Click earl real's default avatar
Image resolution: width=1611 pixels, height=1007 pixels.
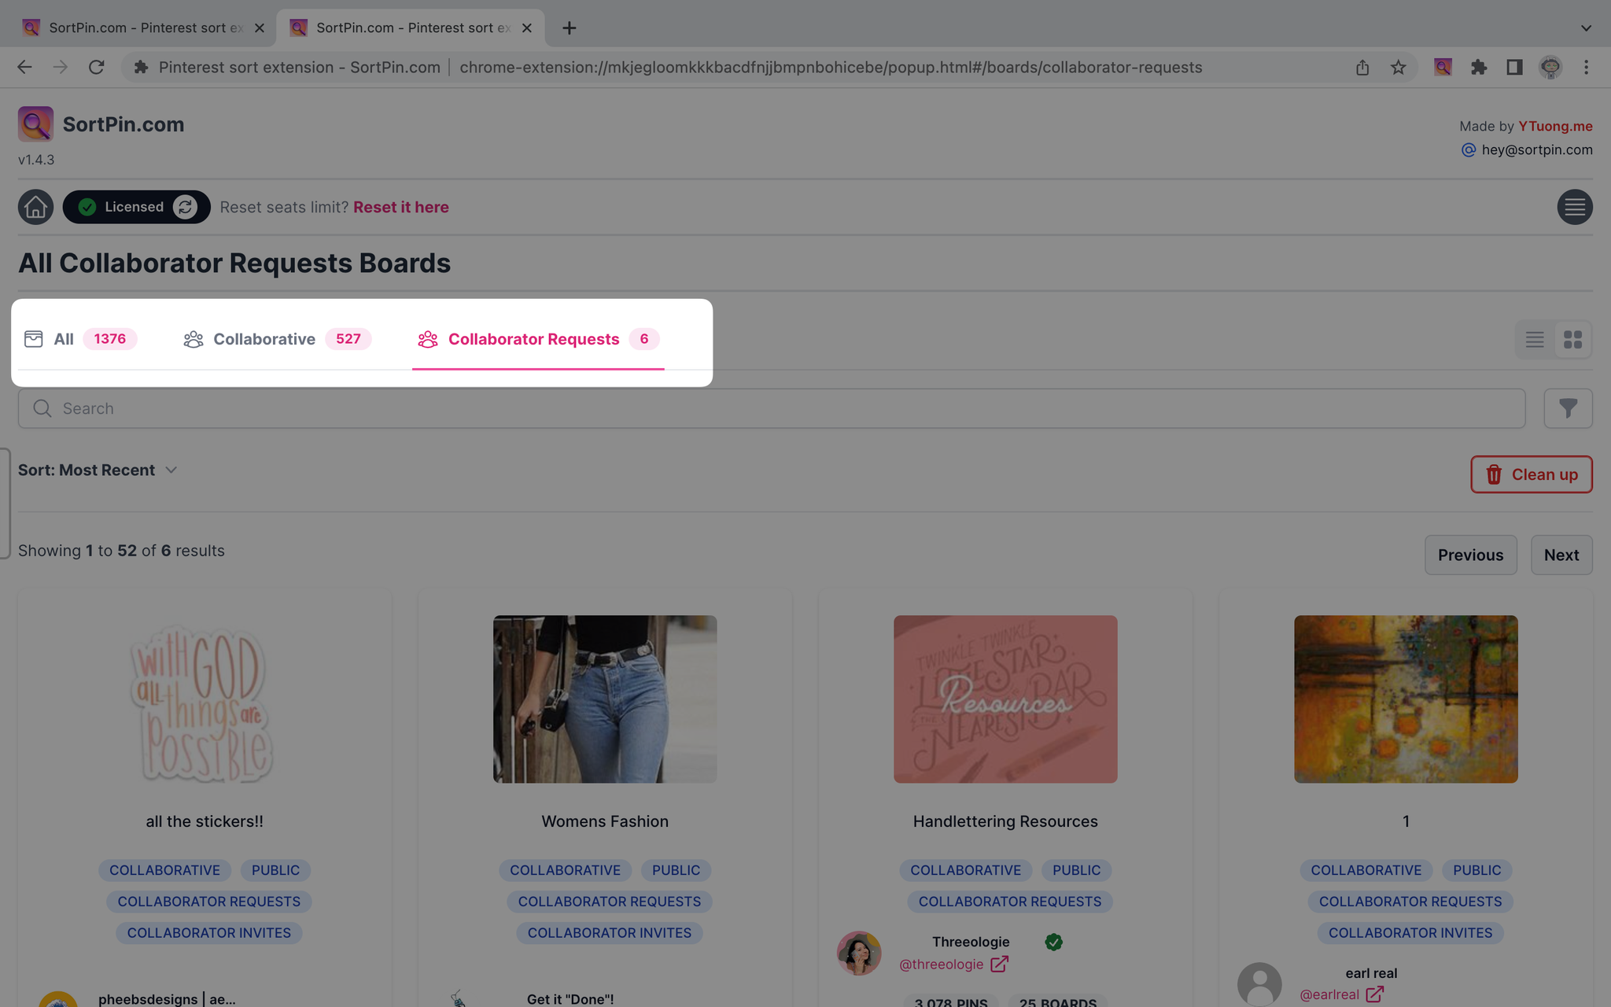click(1259, 983)
